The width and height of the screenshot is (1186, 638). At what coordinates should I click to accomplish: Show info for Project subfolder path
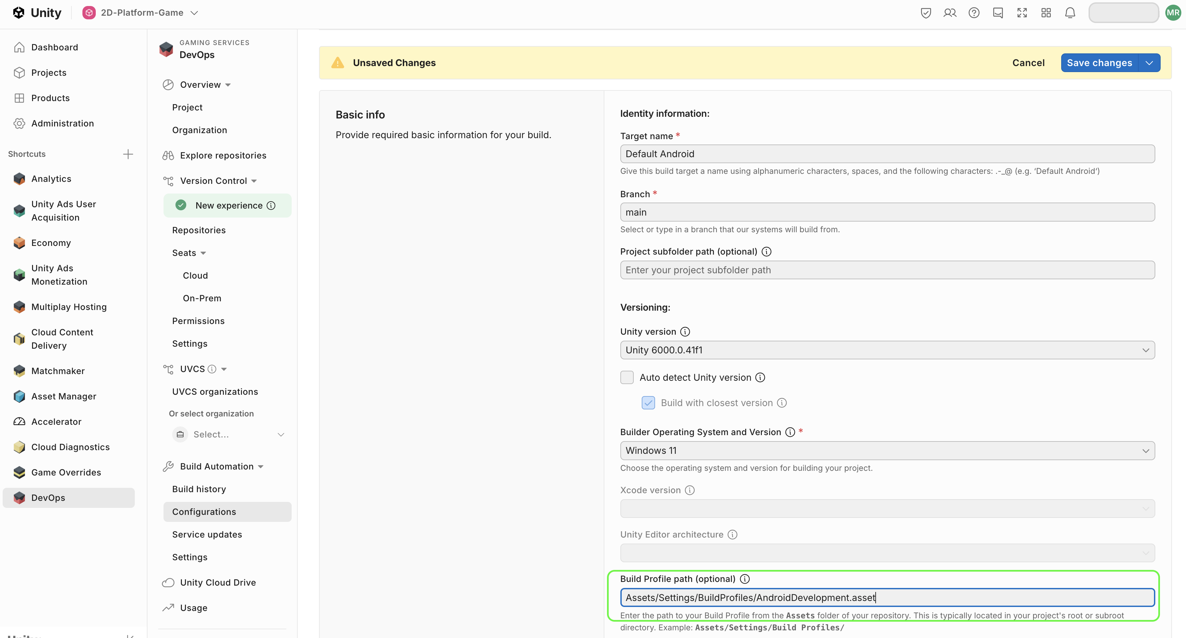[767, 252]
